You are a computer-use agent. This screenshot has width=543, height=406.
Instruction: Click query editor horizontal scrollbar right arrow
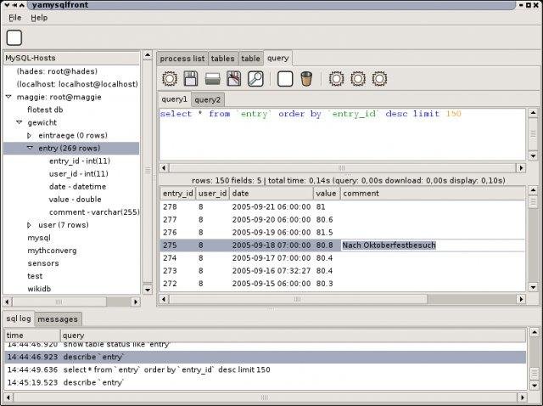click(521, 168)
